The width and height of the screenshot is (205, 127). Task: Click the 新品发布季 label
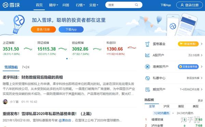pyautogui.click(x=193, y=78)
